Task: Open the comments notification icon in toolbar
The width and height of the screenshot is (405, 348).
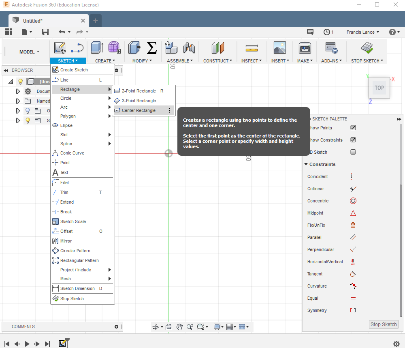Action: click(x=310, y=32)
